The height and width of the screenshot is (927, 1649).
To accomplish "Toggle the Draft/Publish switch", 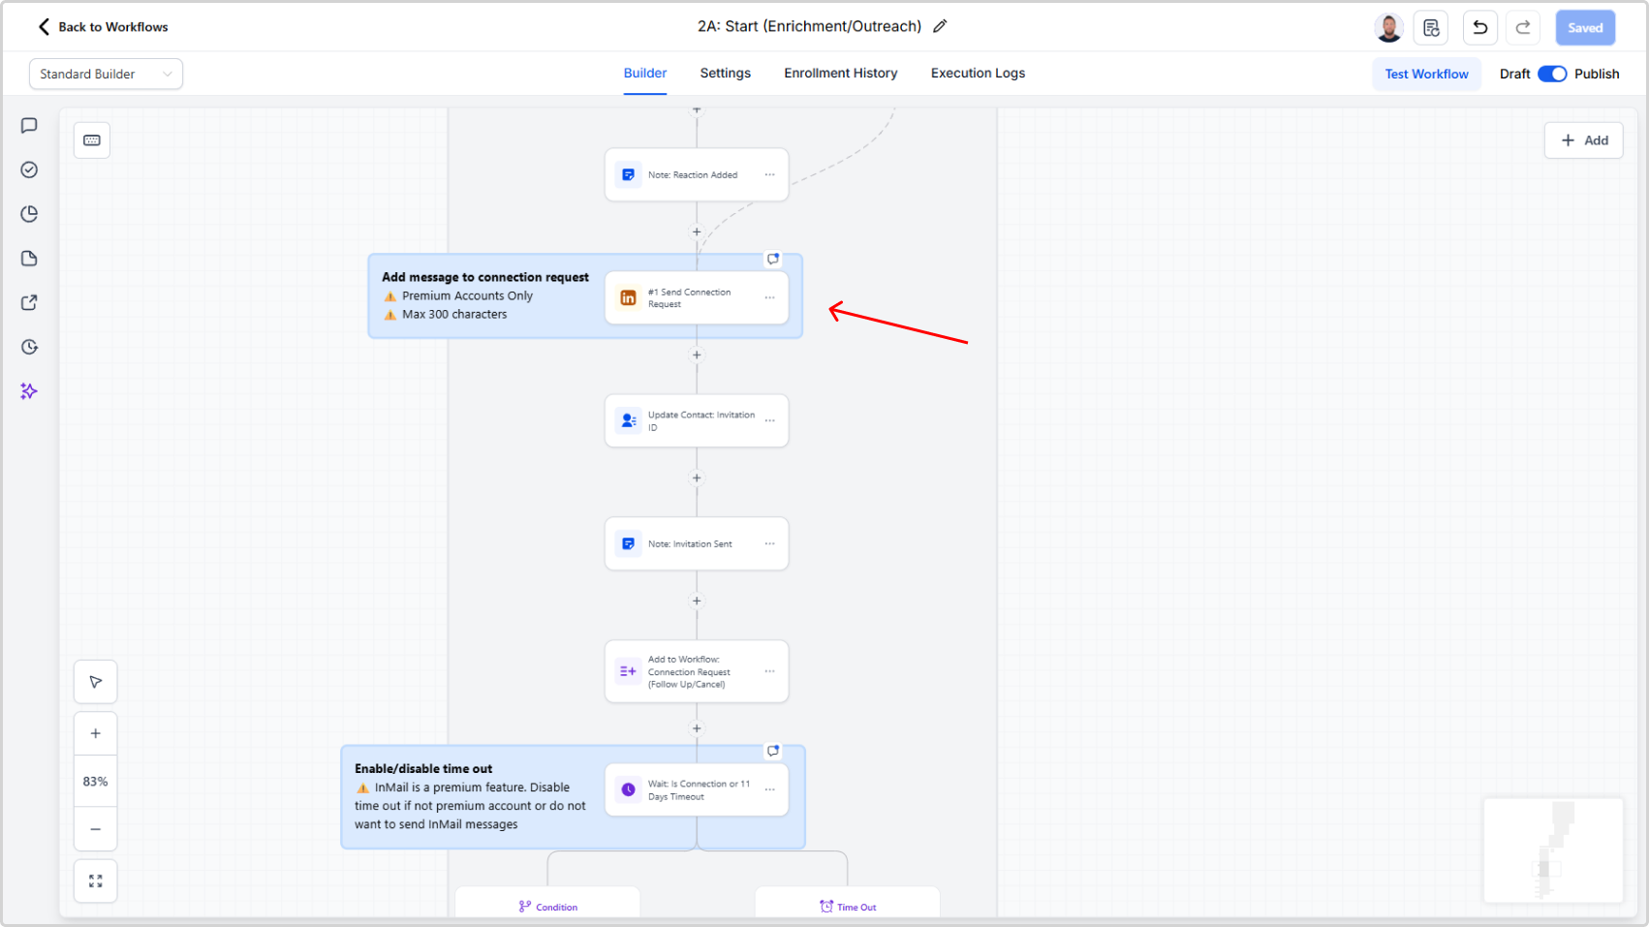I will [1552, 74].
